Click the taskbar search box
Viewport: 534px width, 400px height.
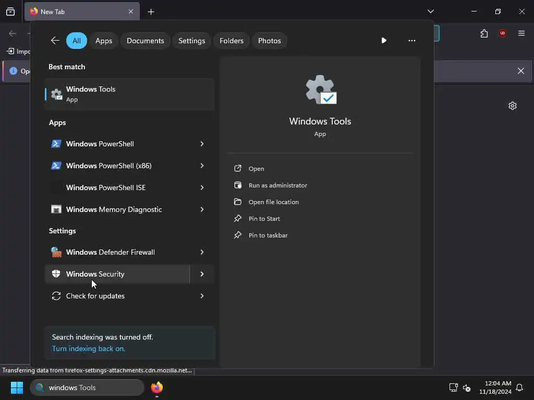tap(87, 387)
